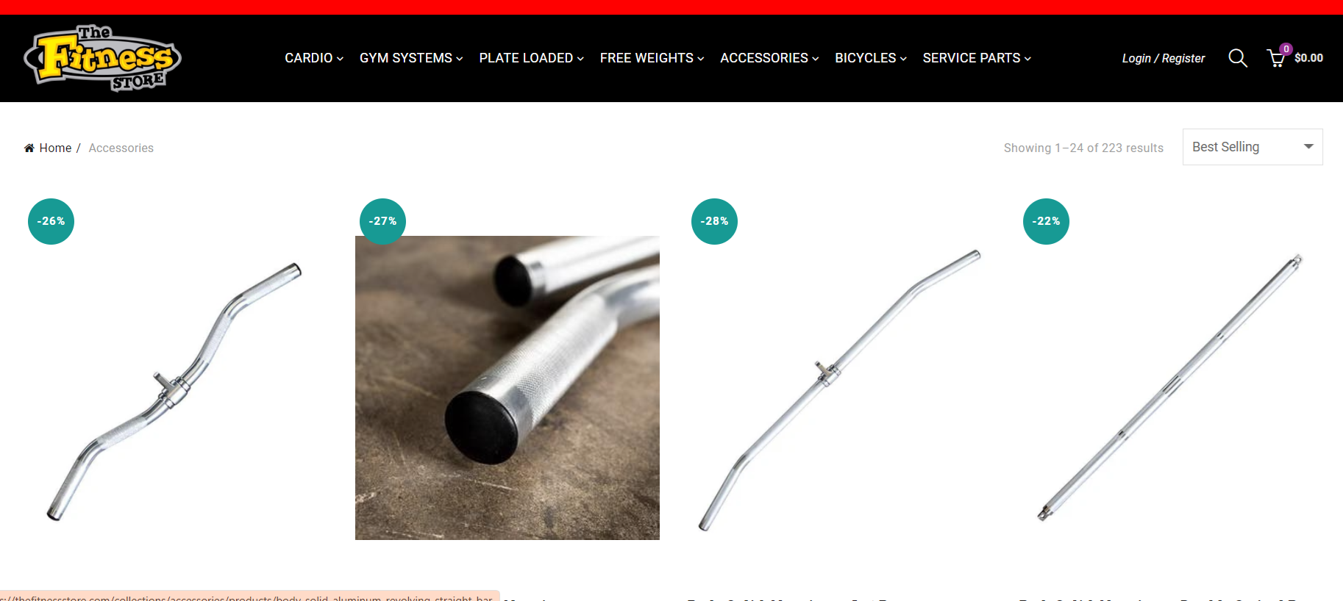Viewport: 1343px width, 601px height.
Task: Open the Free Weights menu
Action: (652, 58)
